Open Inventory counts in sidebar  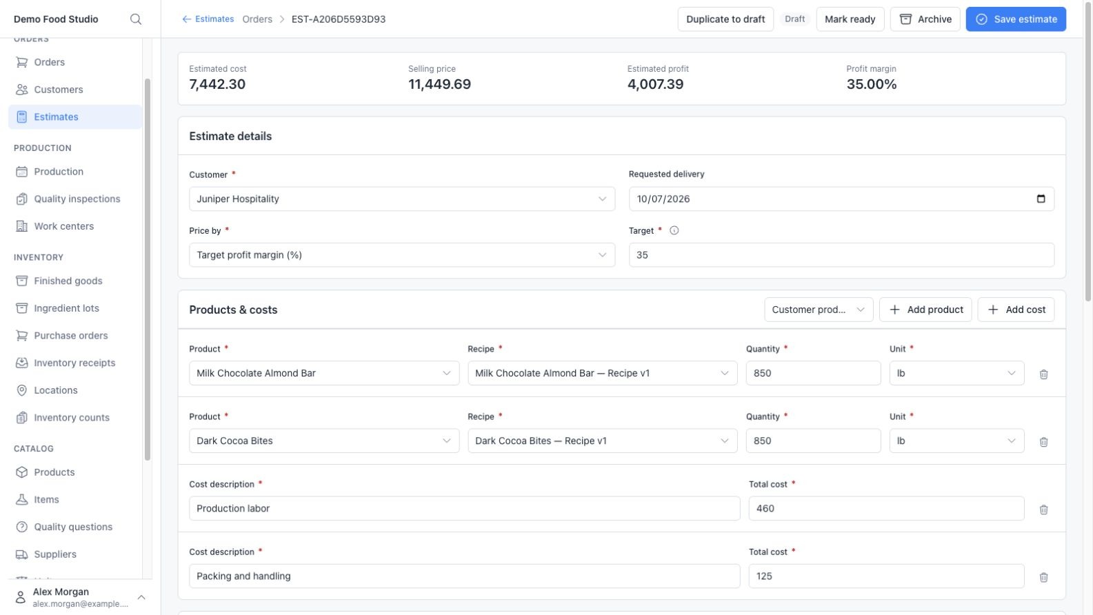tap(75, 418)
